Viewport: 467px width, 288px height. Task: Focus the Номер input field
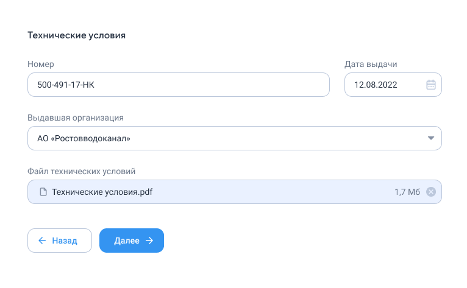pos(179,85)
